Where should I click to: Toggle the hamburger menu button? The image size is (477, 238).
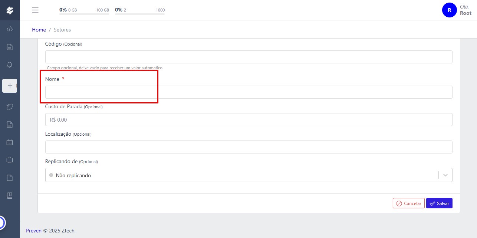35,10
